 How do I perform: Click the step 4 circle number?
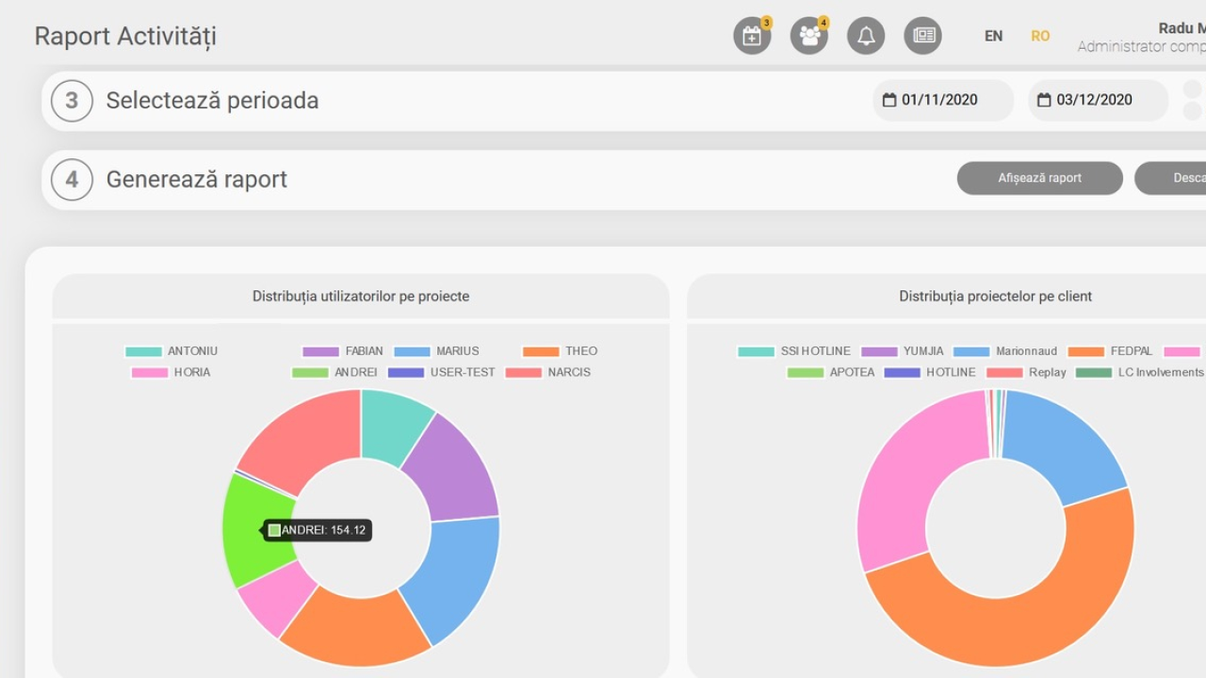72,180
